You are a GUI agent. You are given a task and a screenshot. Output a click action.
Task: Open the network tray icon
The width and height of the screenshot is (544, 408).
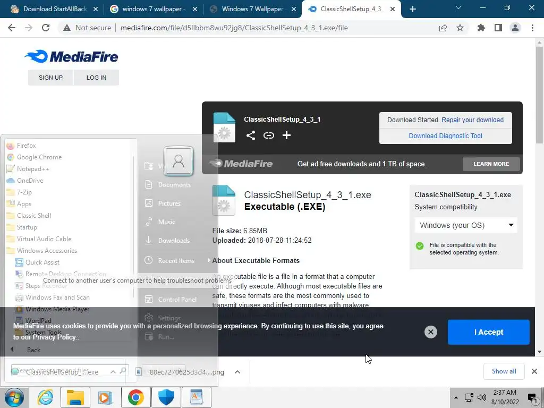469,397
